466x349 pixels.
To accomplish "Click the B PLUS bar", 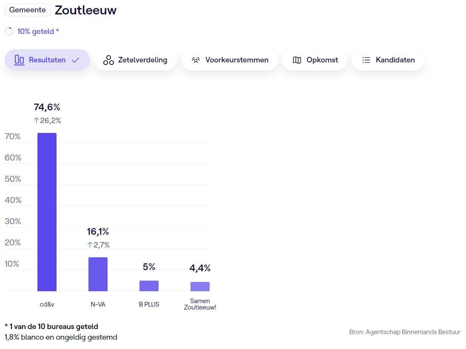I will (149, 286).
